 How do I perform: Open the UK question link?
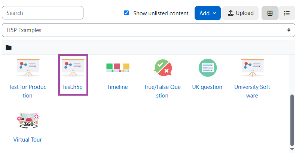pyautogui.click(x=207, y=87)
